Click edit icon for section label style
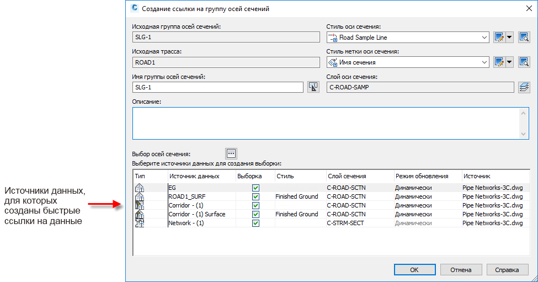This screenshot has width=538, height=282. click(499, 62)
